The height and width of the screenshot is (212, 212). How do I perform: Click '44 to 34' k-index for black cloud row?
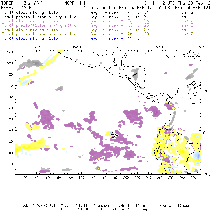pos(138,12)
